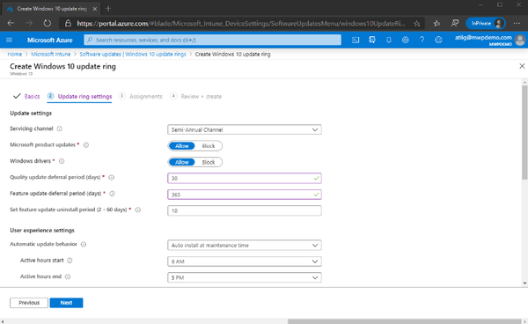Go forward with the browser forward arrow

coord(29,23)
